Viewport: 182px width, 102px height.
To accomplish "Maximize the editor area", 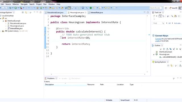I will point(148,12).
